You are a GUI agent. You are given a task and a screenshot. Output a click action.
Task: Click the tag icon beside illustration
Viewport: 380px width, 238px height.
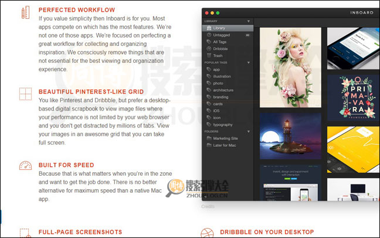click(209, 76)
